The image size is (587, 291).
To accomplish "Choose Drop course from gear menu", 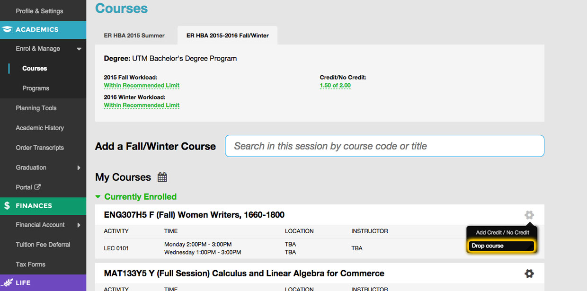I will 501,246.
